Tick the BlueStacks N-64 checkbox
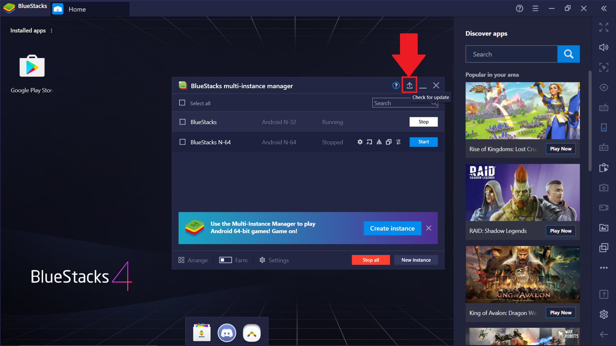616x346 pixels. pyautogui.click(x=182, y=142)
